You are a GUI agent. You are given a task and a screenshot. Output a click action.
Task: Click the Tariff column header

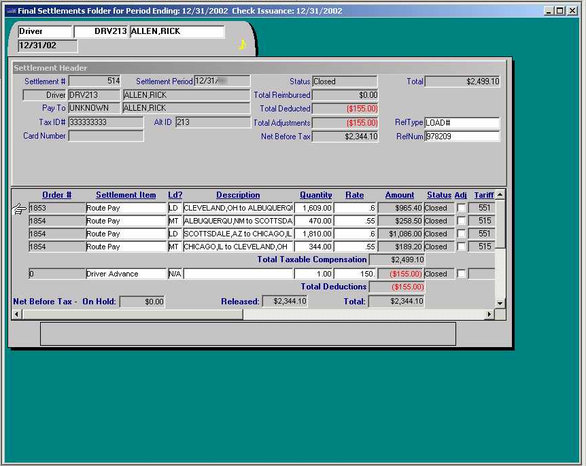tap(484, 195)
